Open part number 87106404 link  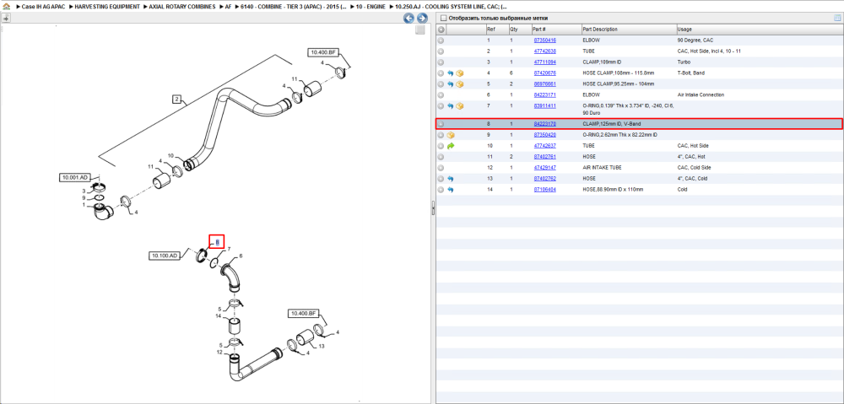[544, 190]
